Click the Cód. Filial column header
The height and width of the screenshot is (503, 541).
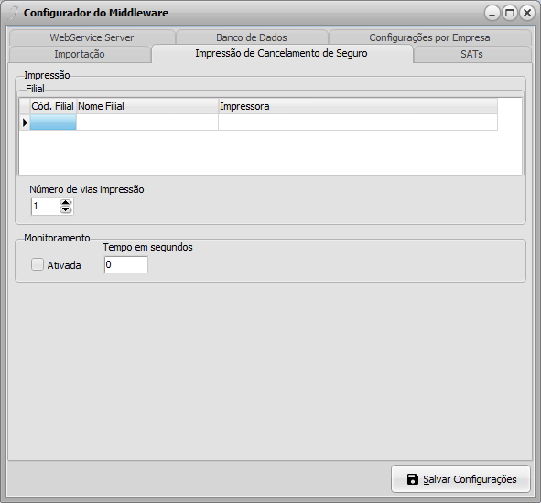(x=53, y=106)
